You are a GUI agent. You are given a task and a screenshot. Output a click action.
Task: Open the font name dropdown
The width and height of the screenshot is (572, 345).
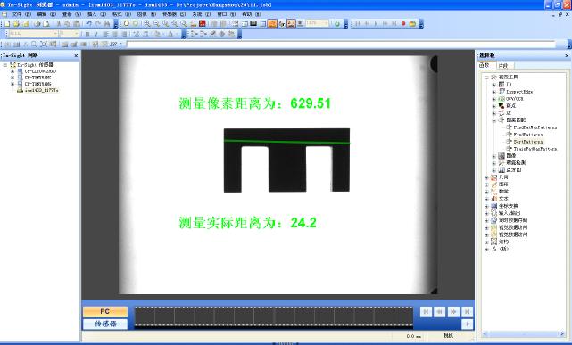(33, 34)
